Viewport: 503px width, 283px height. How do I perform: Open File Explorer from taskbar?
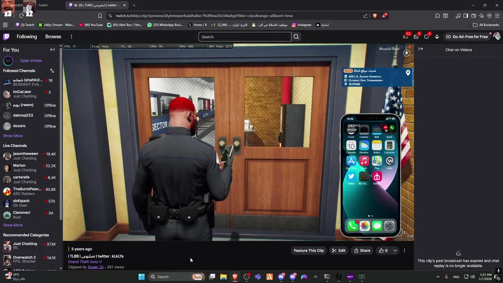tap(223, 277)
